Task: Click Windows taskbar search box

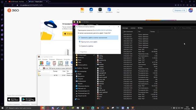Action: 22,108
